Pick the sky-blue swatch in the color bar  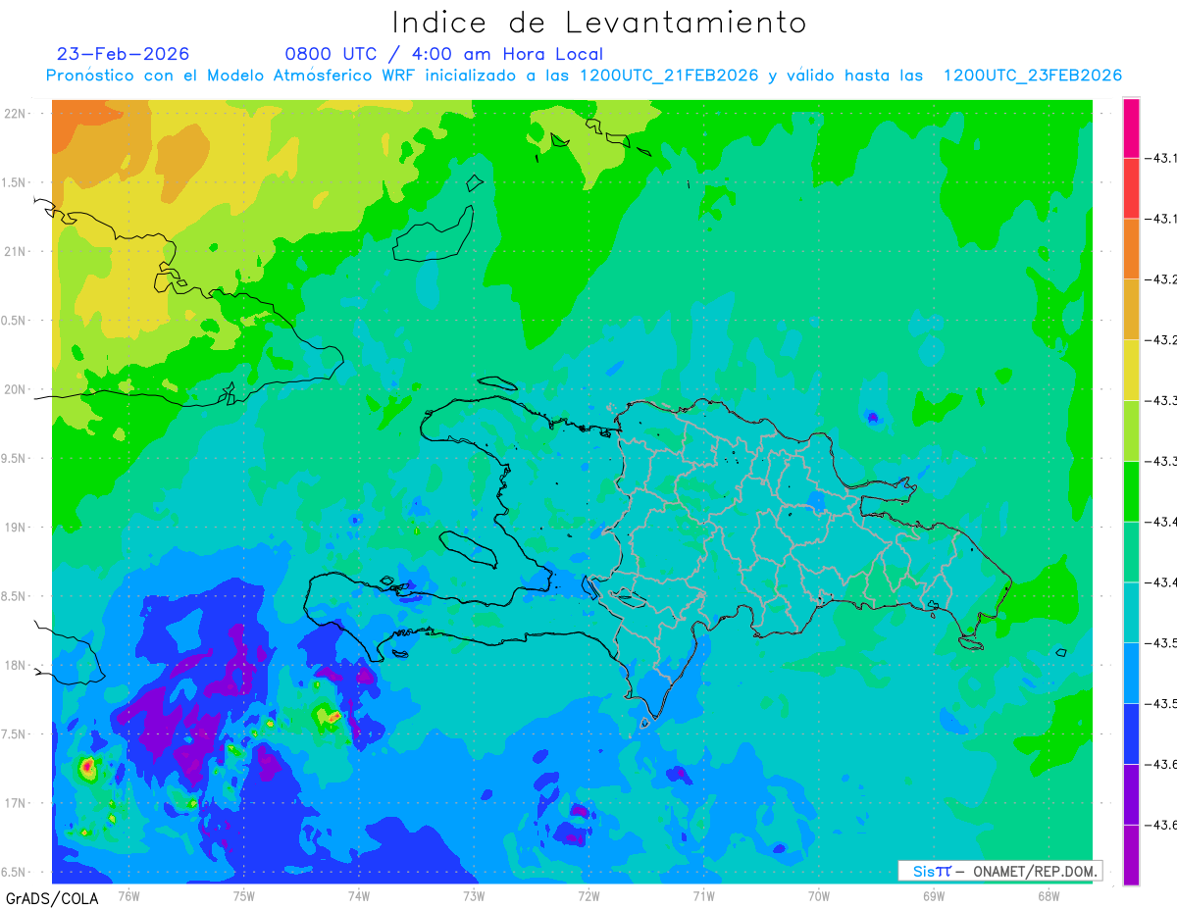pyautogui.click(x=1131, y=673)
